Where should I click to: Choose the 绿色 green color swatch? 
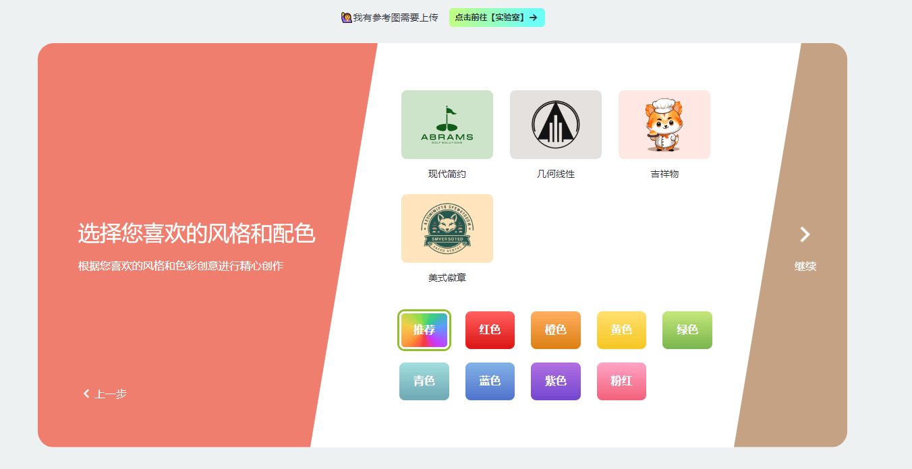(687, 330)
